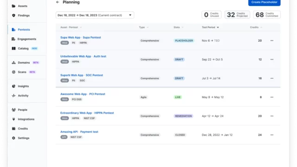The width and height of the screenshot is (297, 167).
Task: Expand the contract date range dropdown
Action: (95, 15)
